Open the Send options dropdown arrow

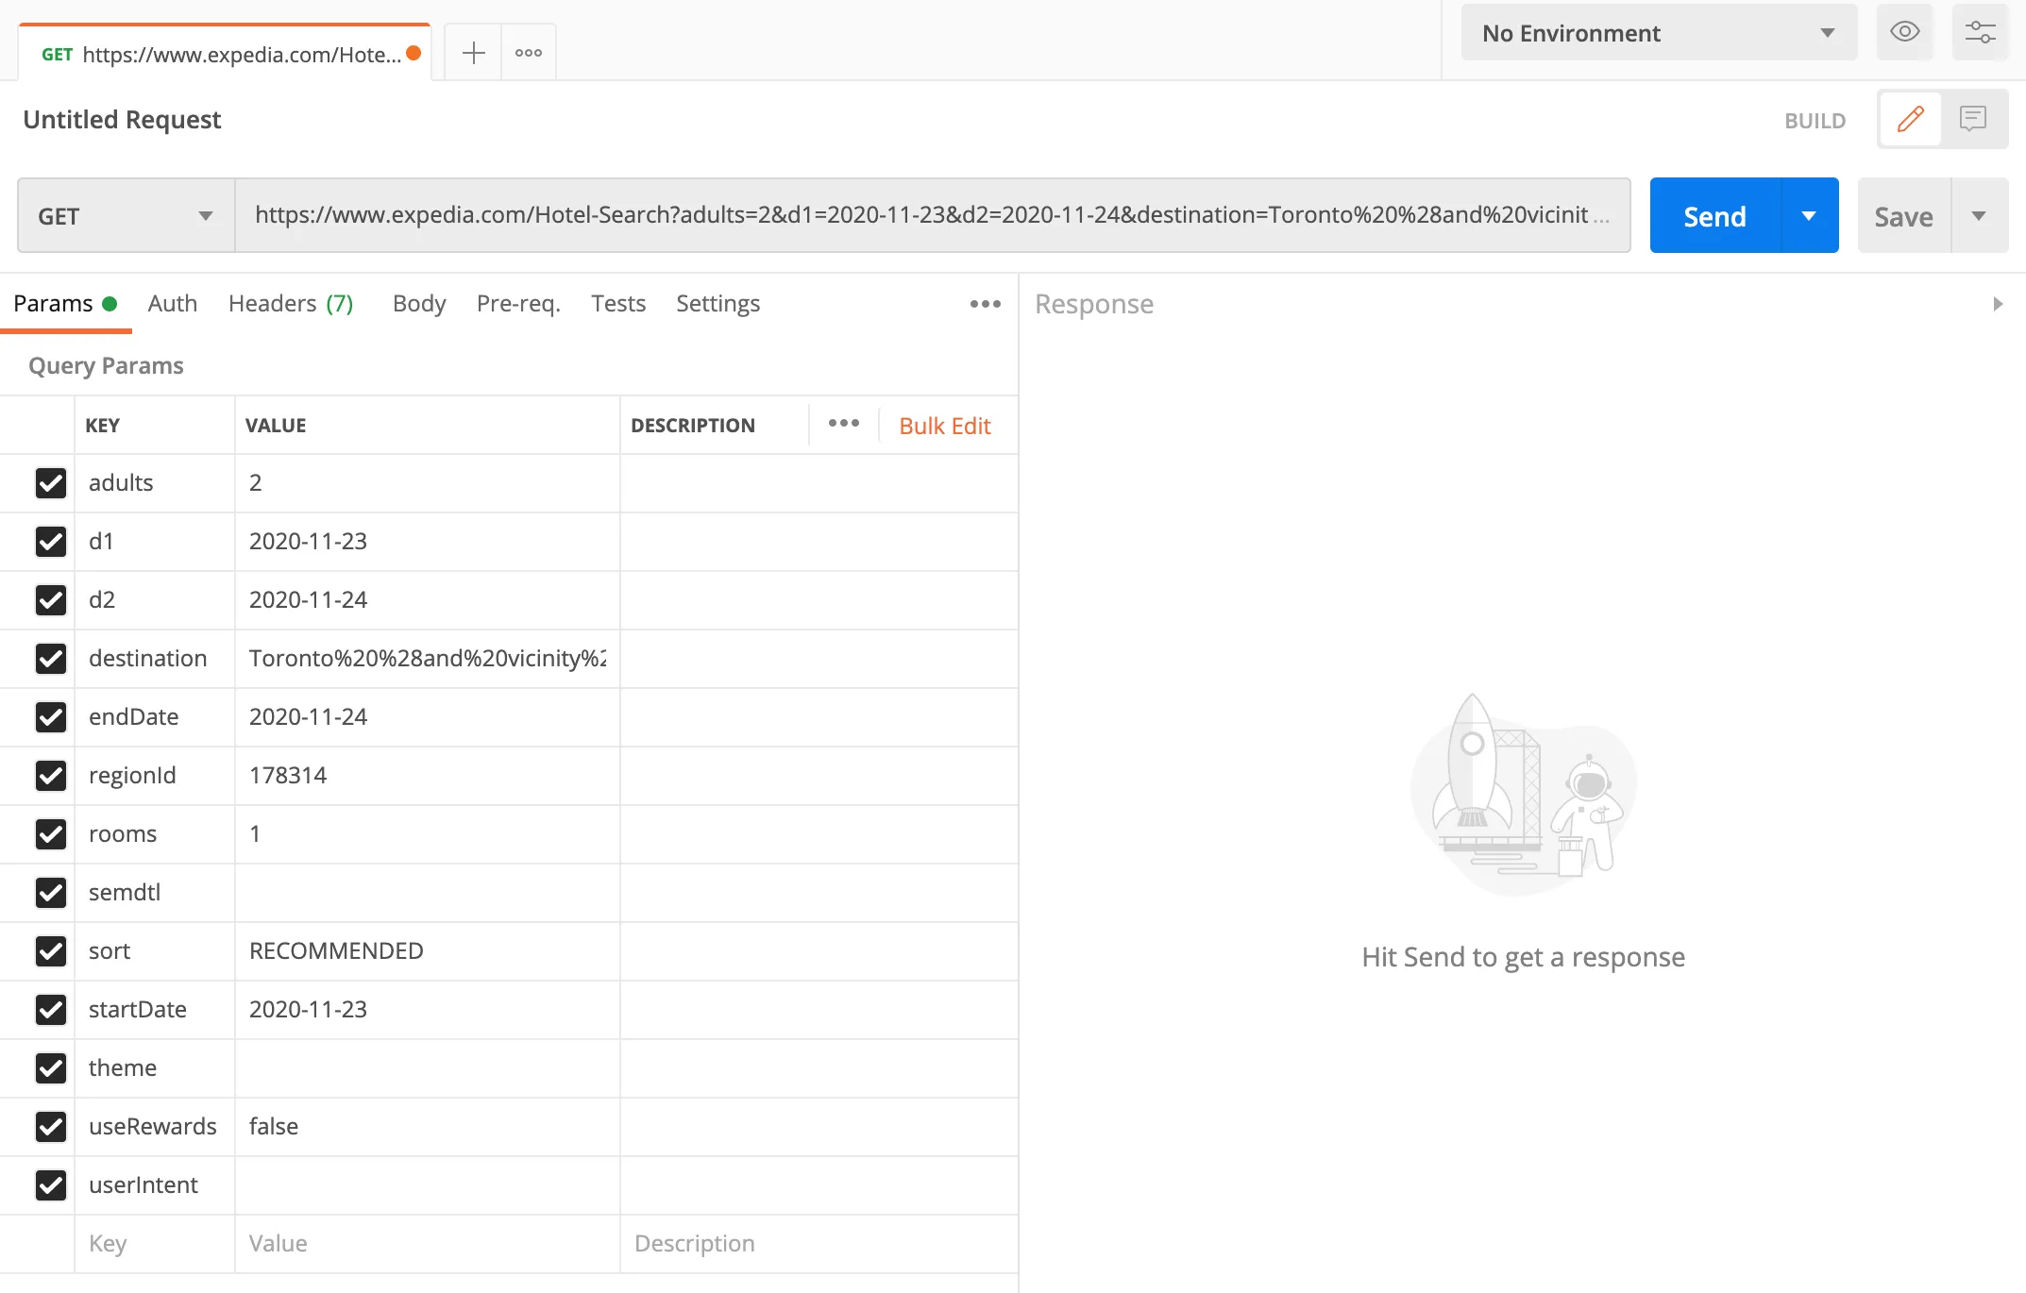[1809, 215]
